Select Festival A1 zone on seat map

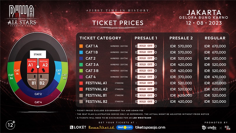point(31,64)
